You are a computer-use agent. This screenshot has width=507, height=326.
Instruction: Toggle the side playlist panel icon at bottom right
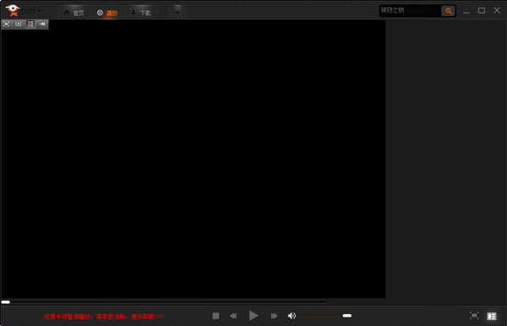point(492,316)
